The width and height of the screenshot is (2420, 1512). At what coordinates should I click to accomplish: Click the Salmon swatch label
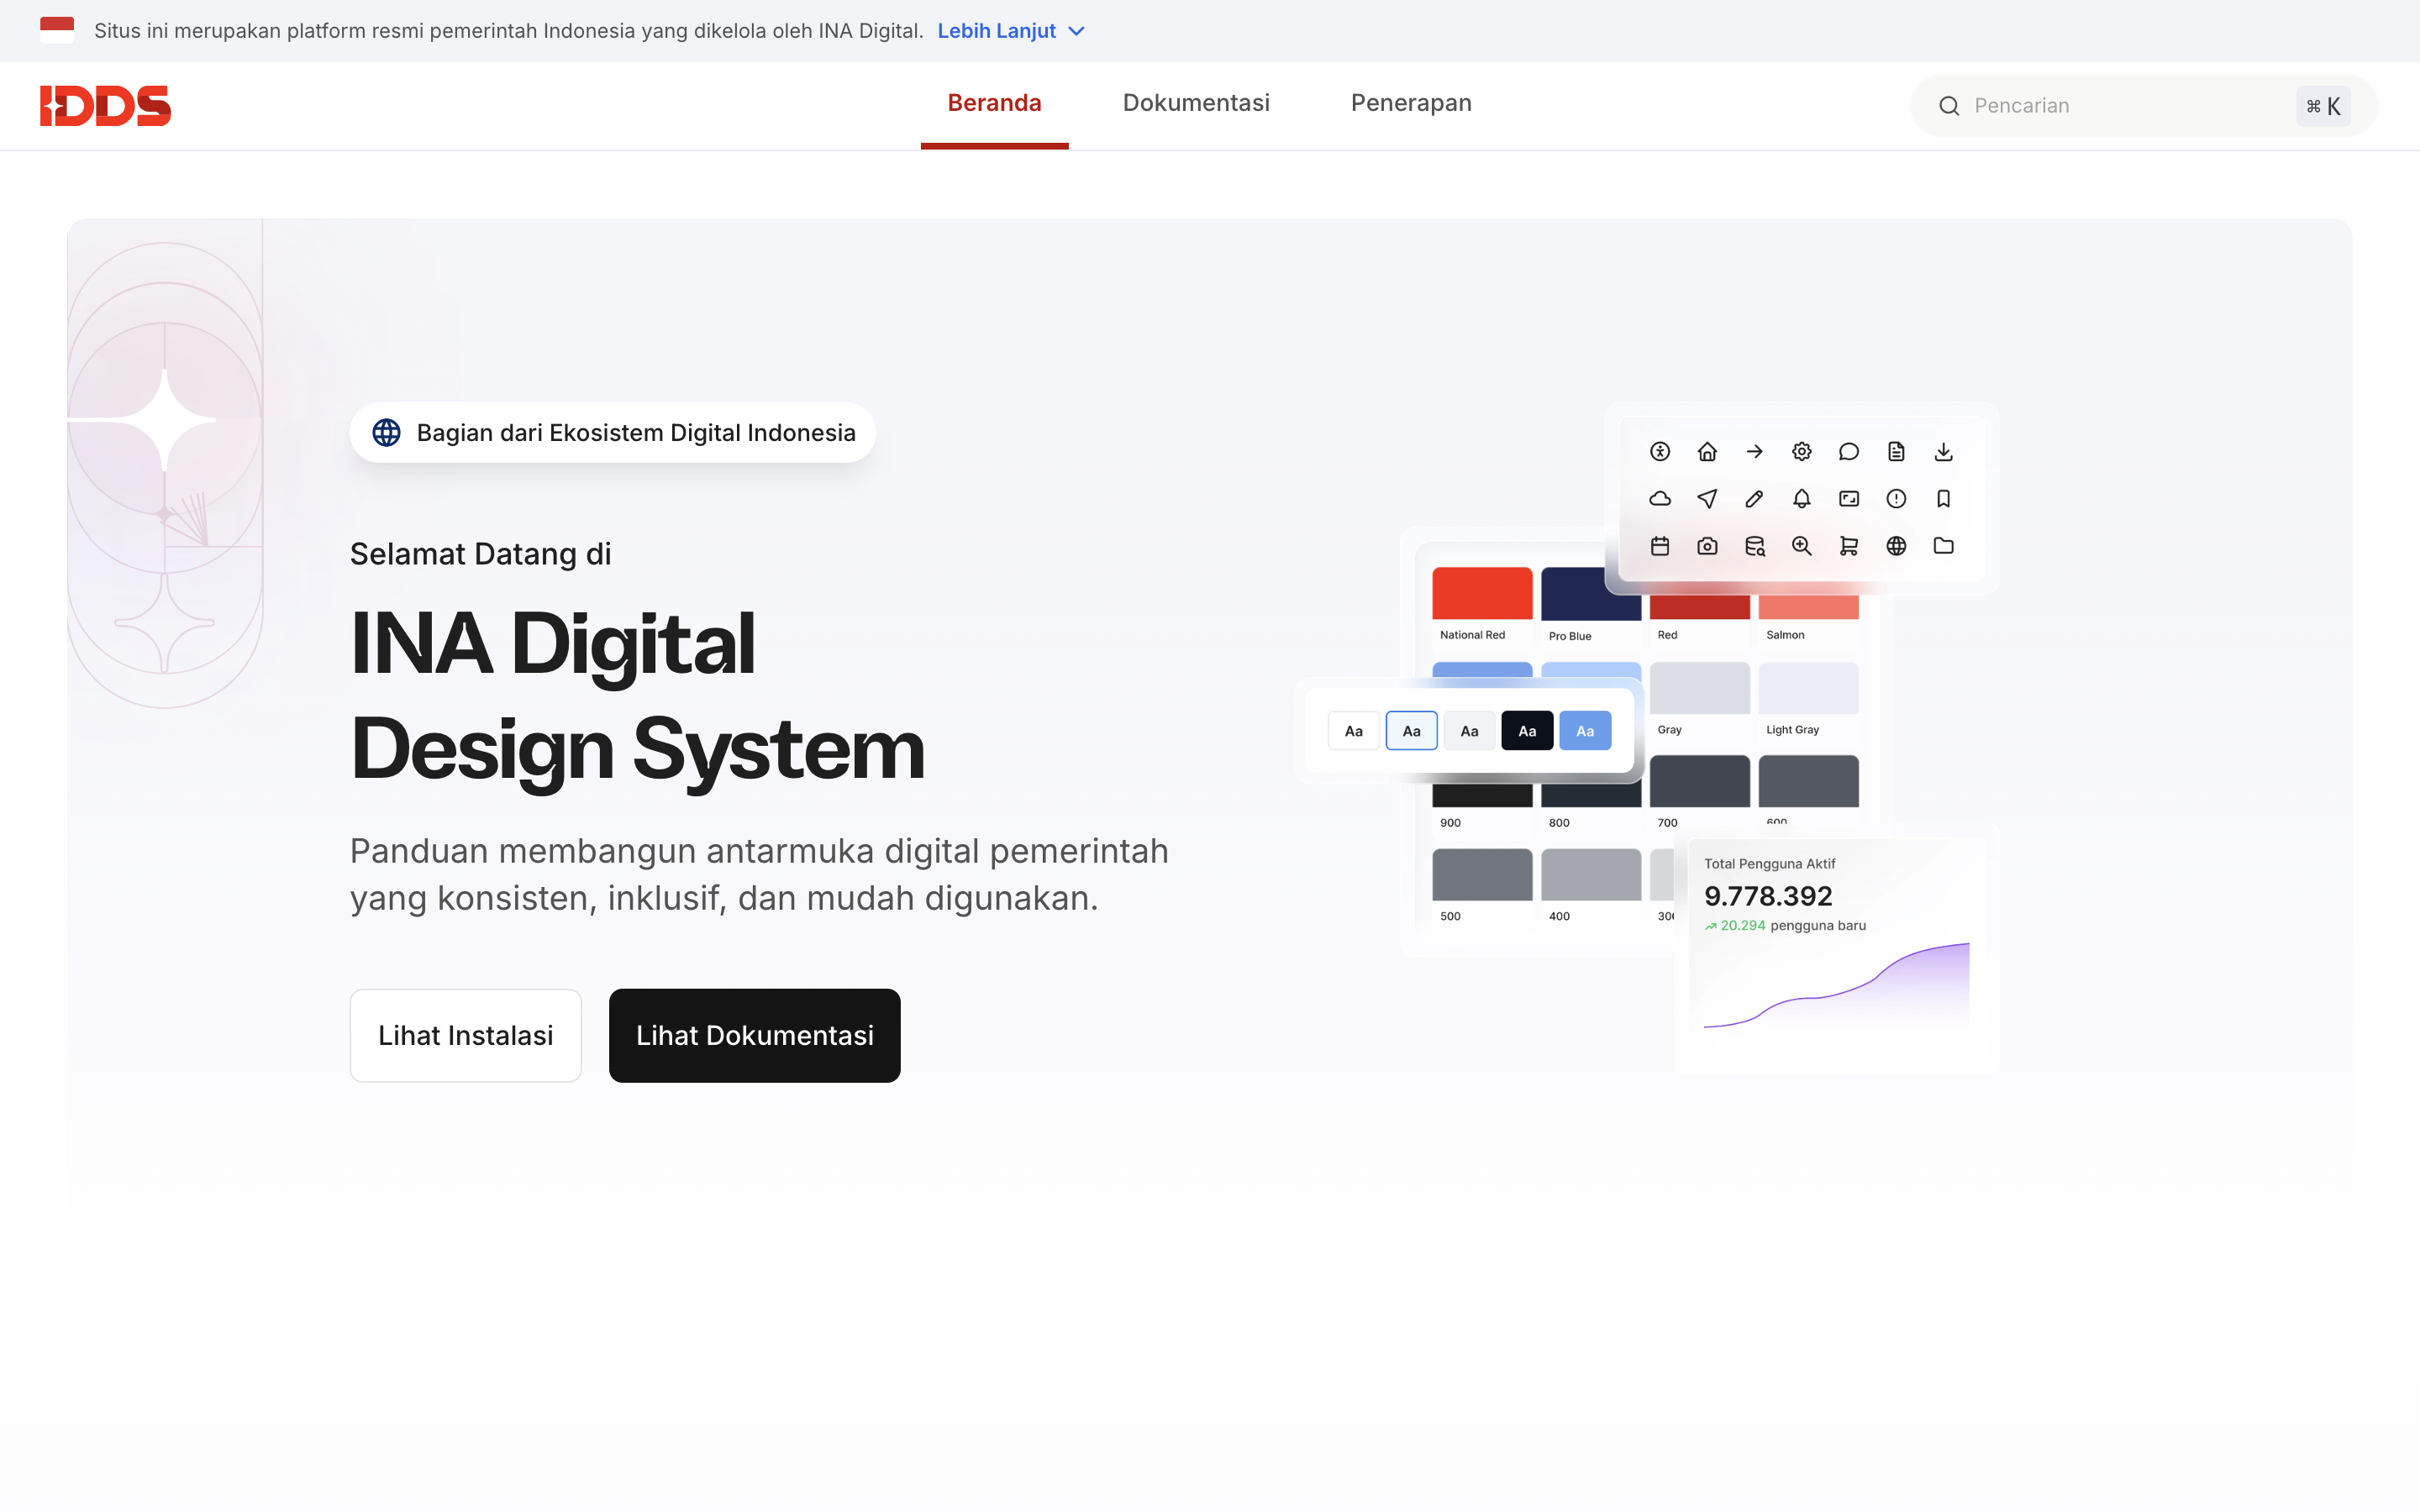coord(1785,635)
